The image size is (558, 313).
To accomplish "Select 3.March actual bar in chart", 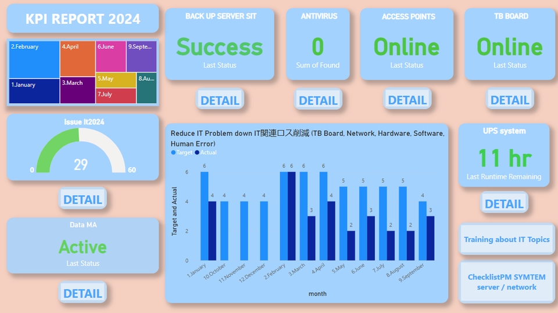I will (x=312, y=238).
